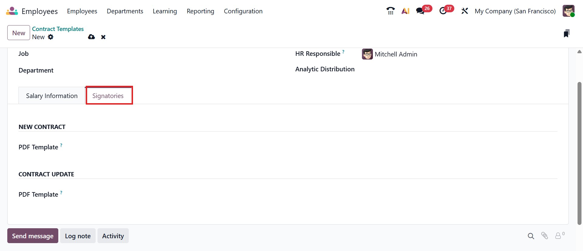Save record manually with cloud icon
This screenshot has width=583, height=251.
point(91,37)
